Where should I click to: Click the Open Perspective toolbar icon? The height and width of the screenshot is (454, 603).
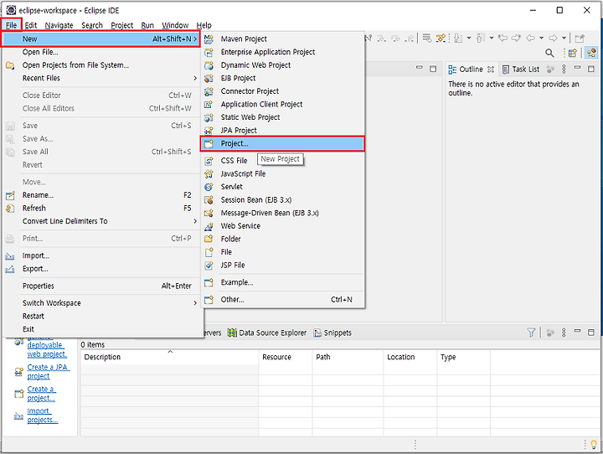(x=573, y=53)
